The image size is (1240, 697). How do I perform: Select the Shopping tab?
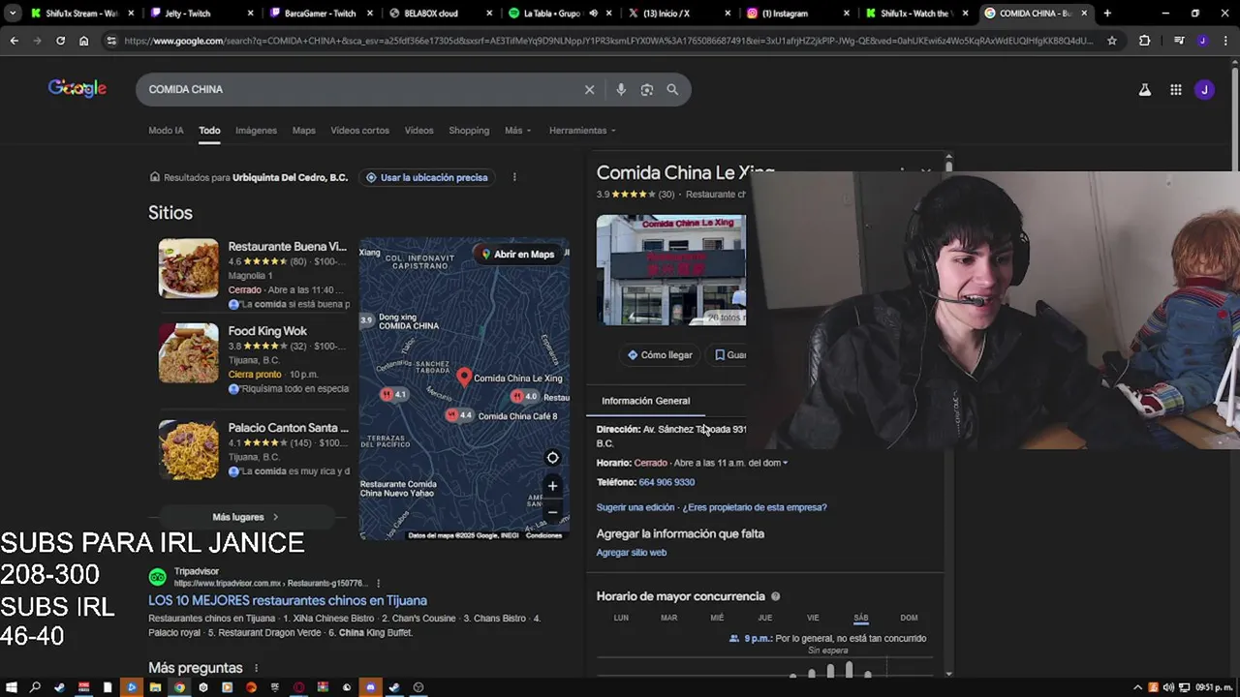click(469, 131)
